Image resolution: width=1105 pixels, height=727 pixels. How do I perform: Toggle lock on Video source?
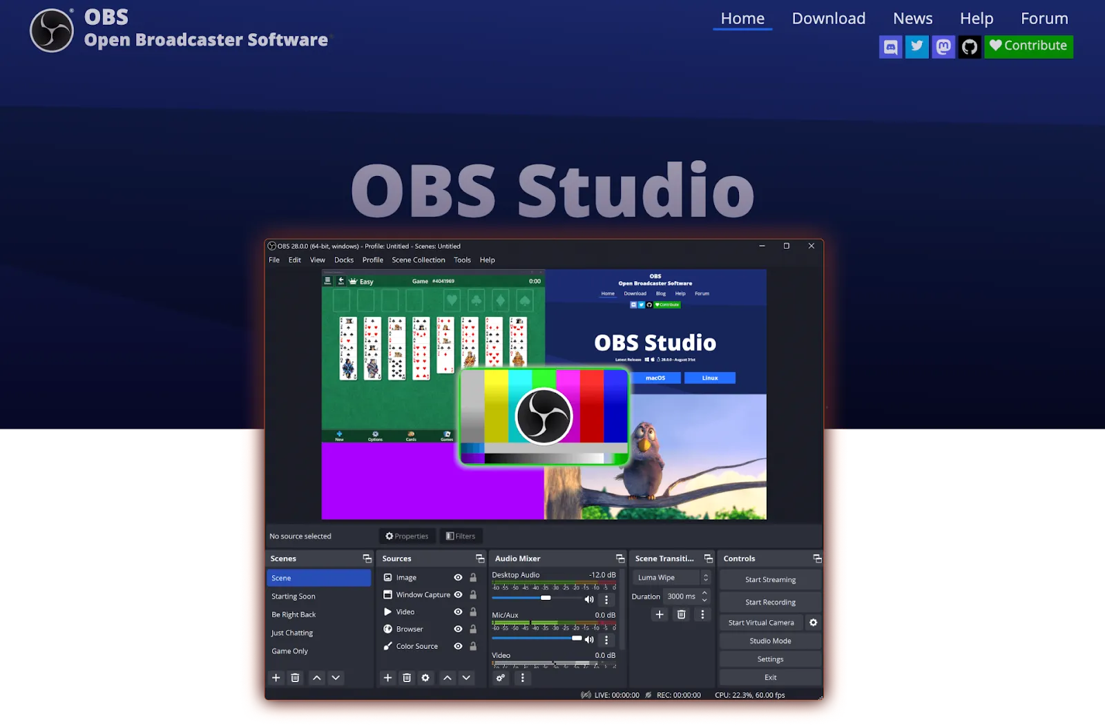(473, 612)
